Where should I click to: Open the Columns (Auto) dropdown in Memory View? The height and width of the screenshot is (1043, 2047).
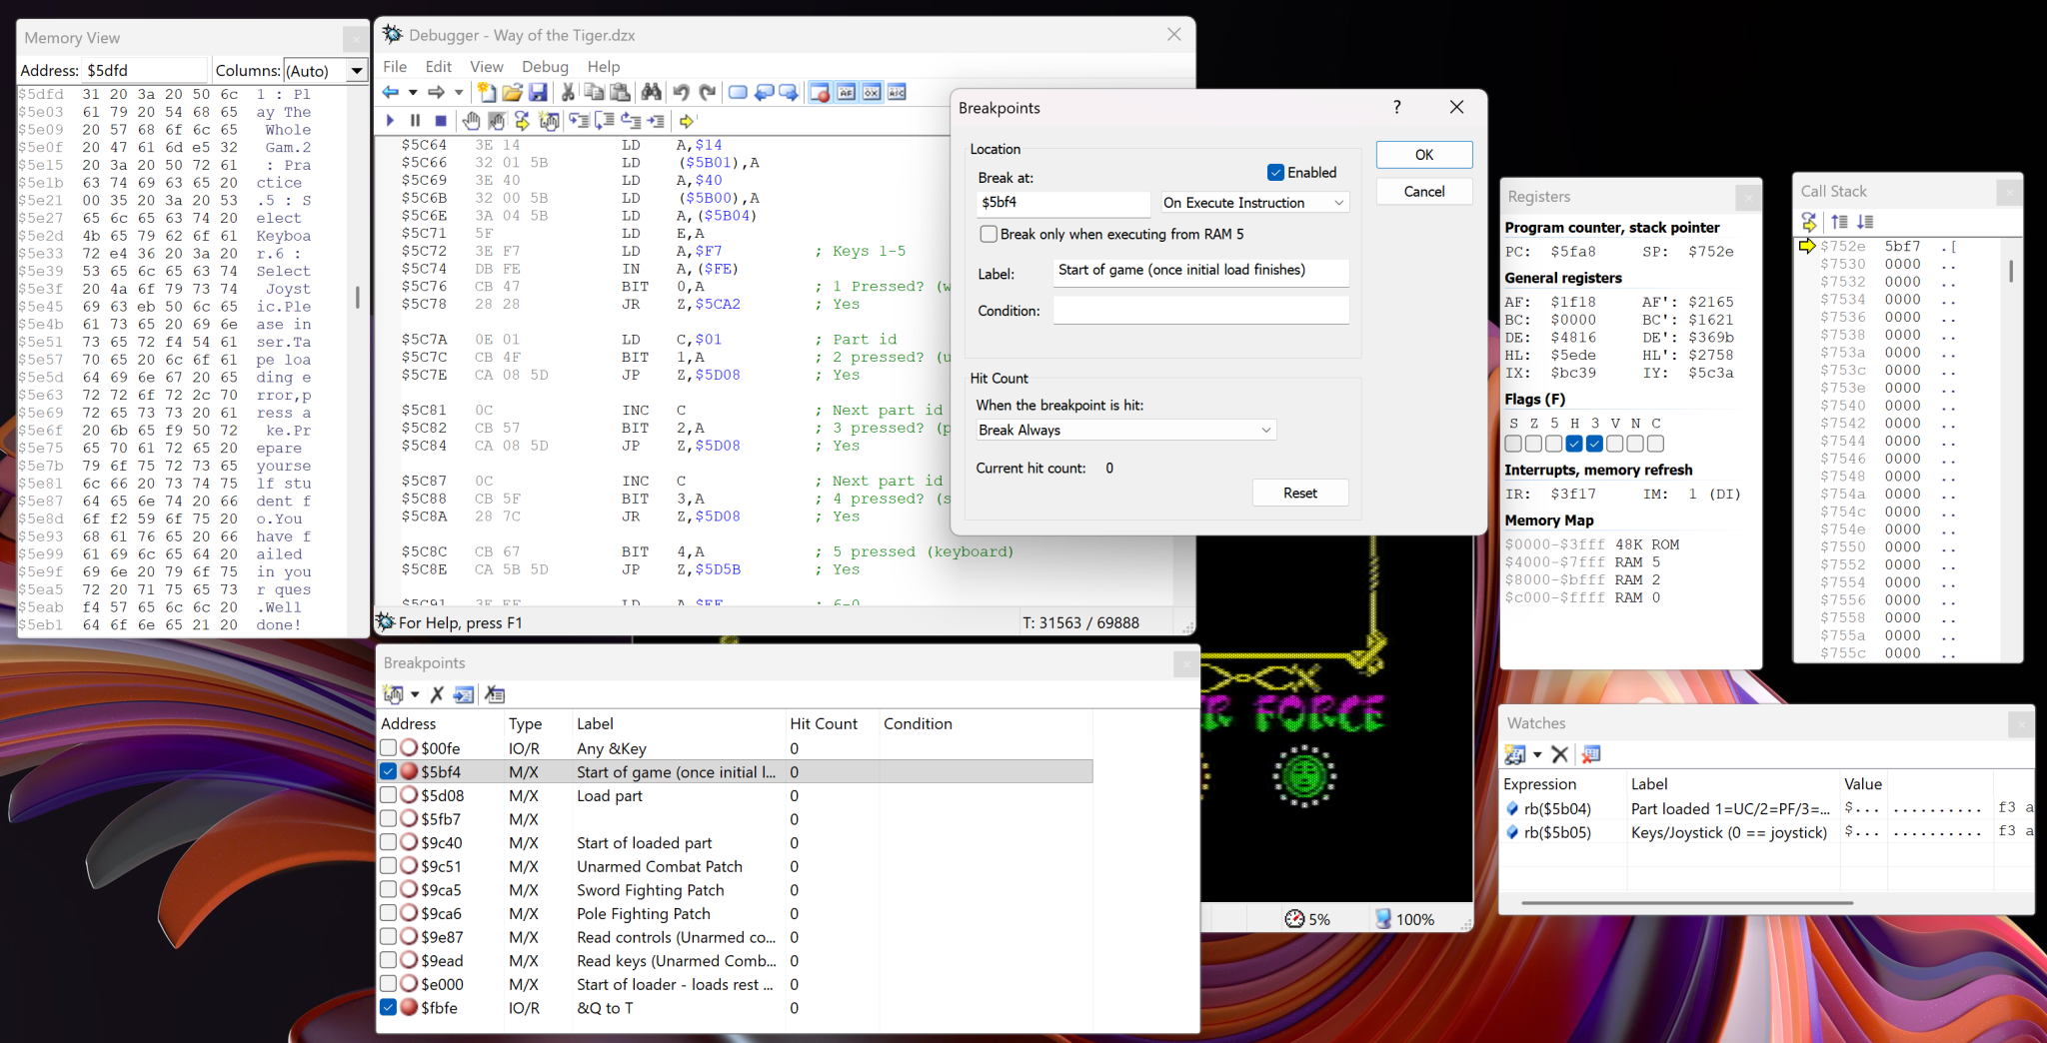click(356, 71)
